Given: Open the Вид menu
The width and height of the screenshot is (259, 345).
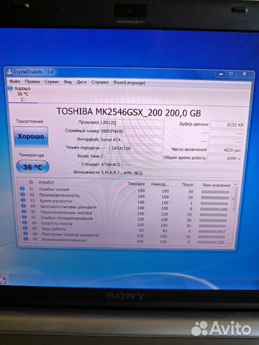Looking at the screenshot, I should click(x=68, y=82).
